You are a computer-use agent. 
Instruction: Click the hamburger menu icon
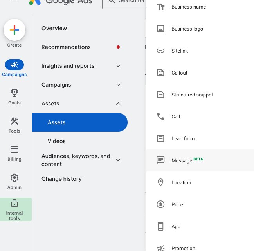tap(14, 1)
